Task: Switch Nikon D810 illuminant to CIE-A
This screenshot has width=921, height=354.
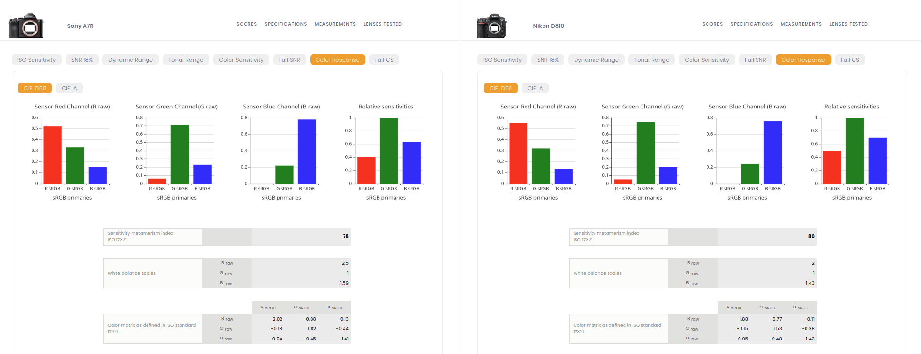Action: pos(535,88)
